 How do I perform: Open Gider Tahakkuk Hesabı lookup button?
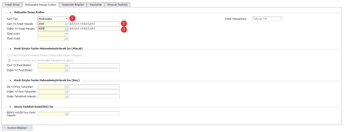(x=66, y=96)
